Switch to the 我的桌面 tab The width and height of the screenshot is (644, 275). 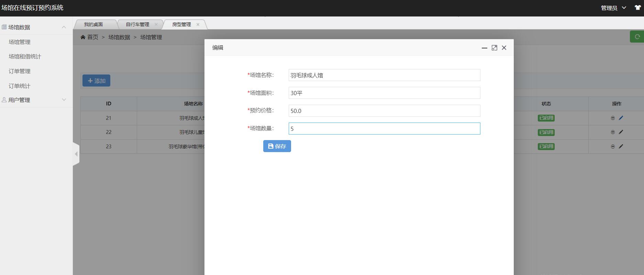coord(93,24)
